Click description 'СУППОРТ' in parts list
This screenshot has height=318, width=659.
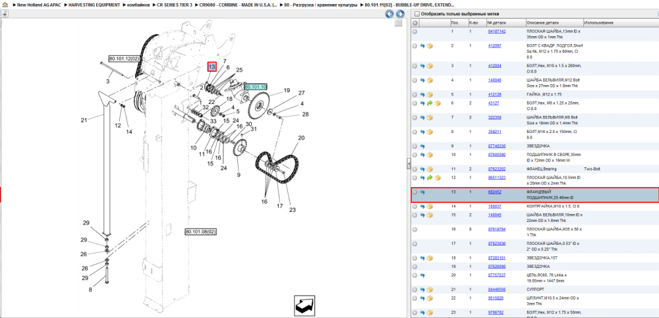[x=534, y=290]
